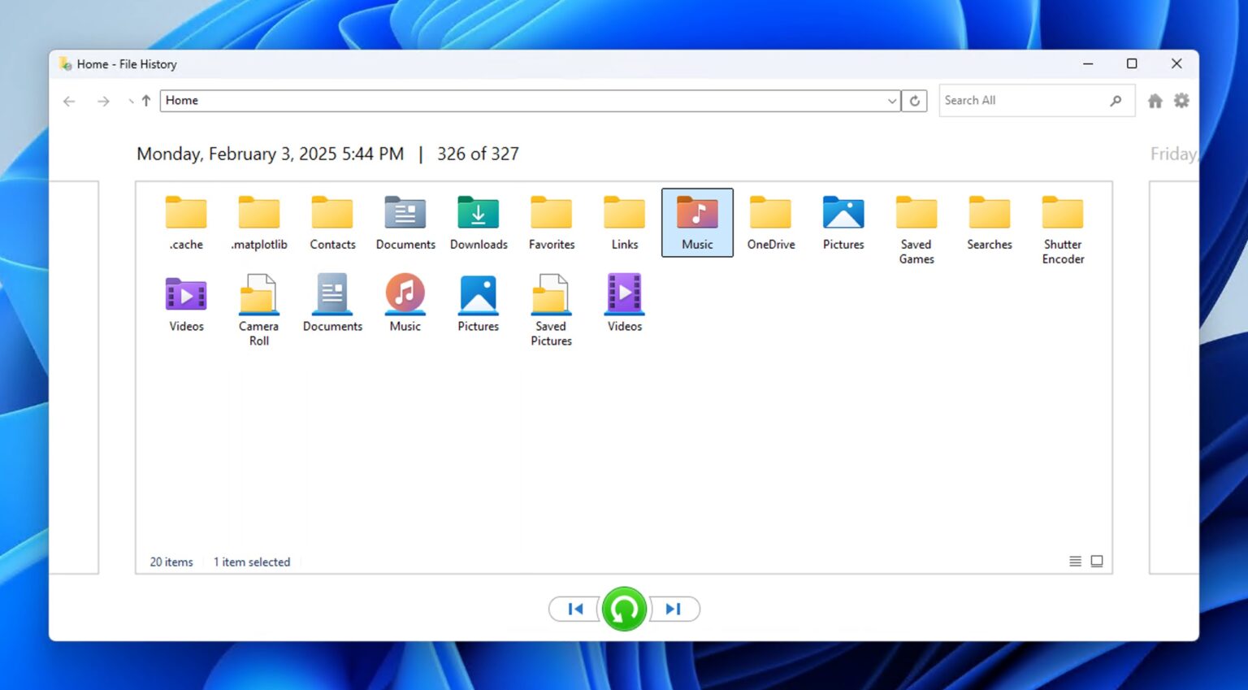Go to the next backup version
This screenshot has height=690, width=1248.
click(672, 609)
